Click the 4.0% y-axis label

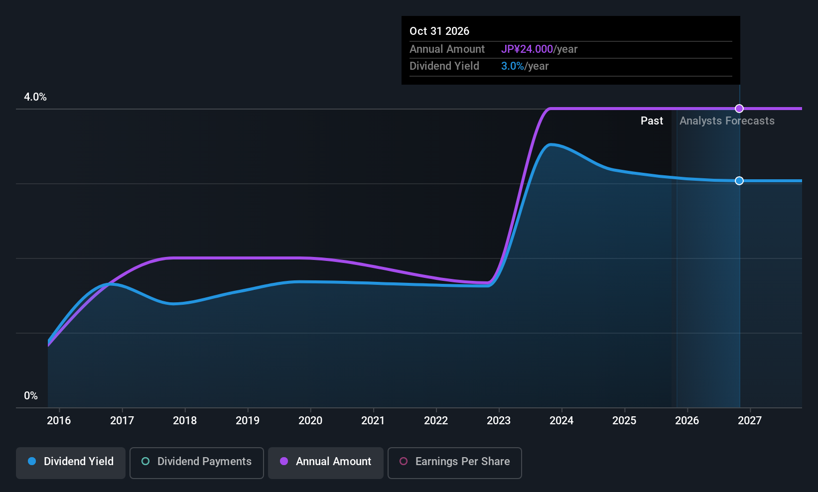(x=35, y=97)
